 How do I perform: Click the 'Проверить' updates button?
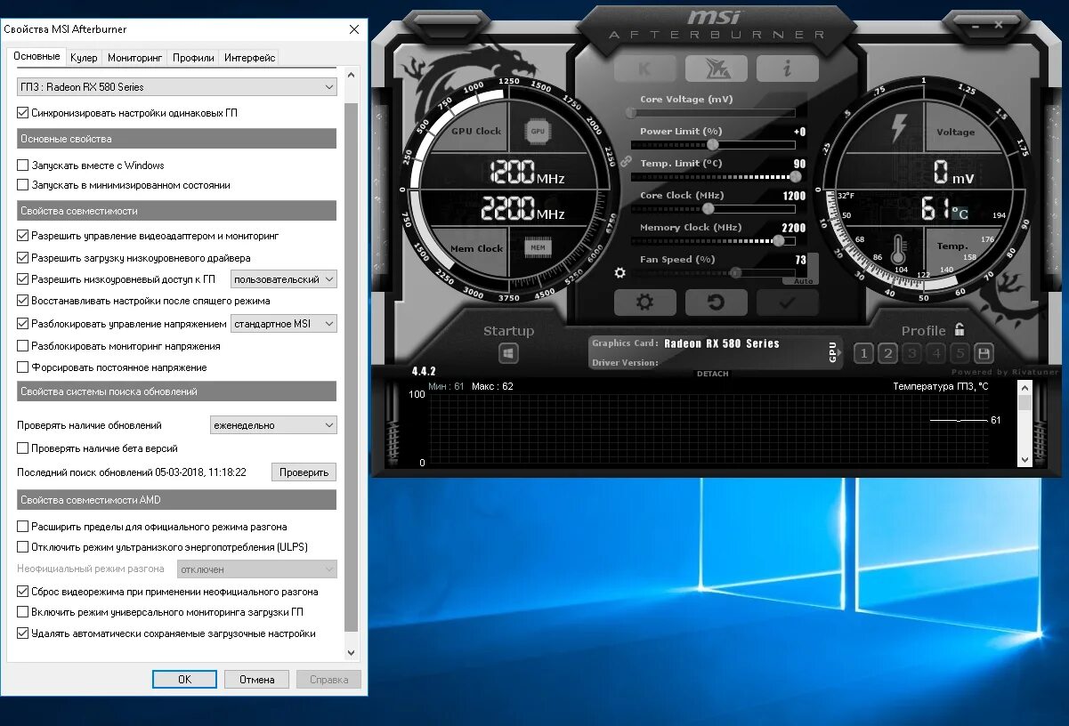pyautogui.click(x=304, y=472)
